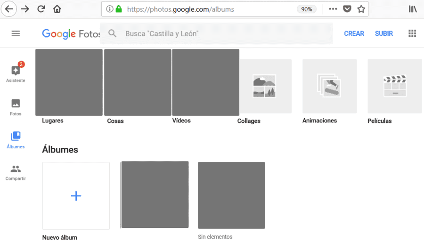This screenshot has height=242, width=424.
Task: Open the Animaciones category tile
Action: (330, 86)
